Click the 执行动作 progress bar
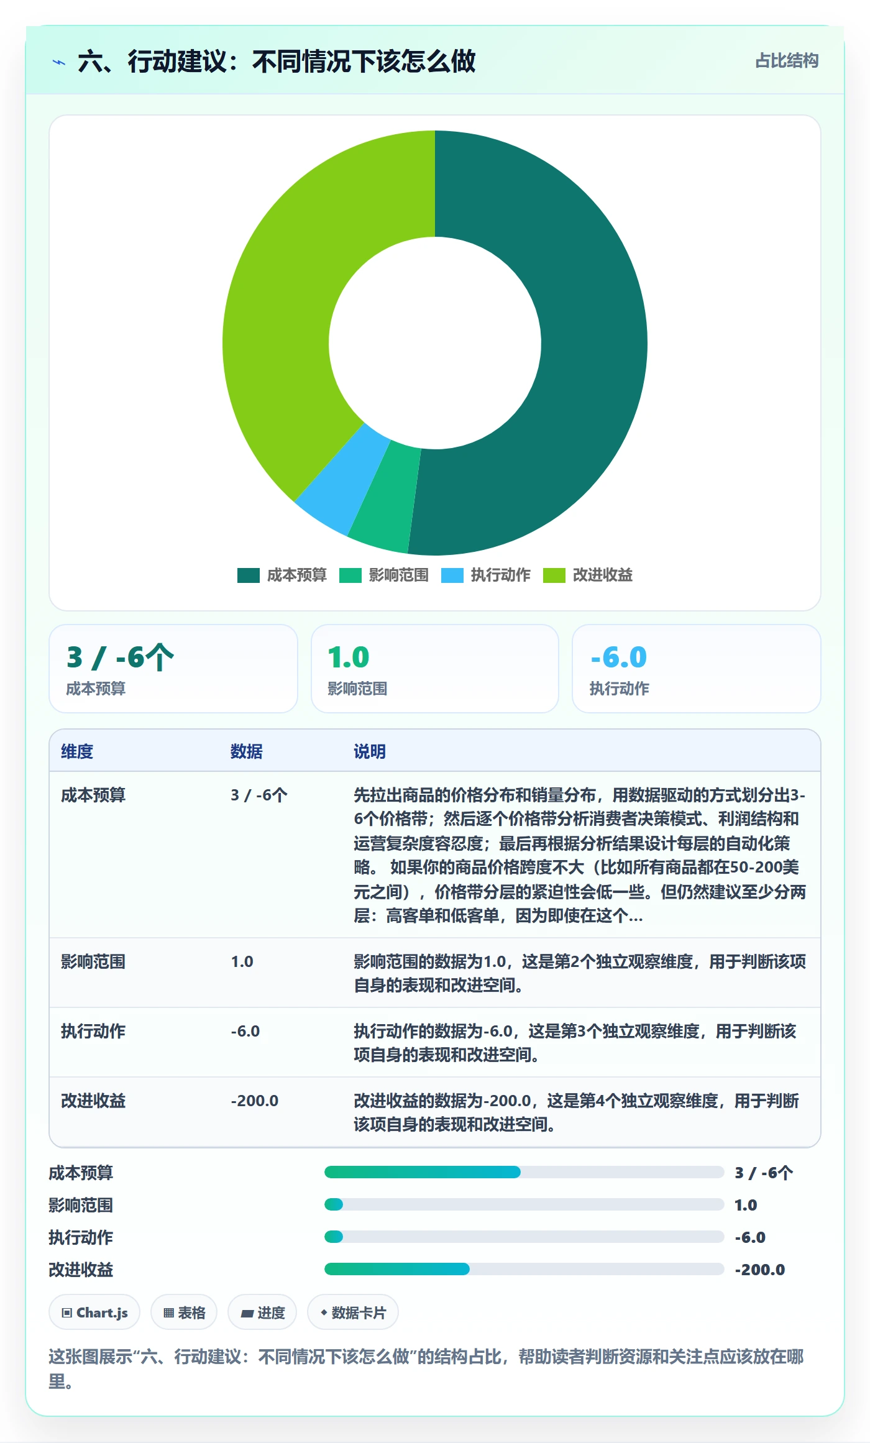The image size is (870, 1443). click(x=524, y=1237)
